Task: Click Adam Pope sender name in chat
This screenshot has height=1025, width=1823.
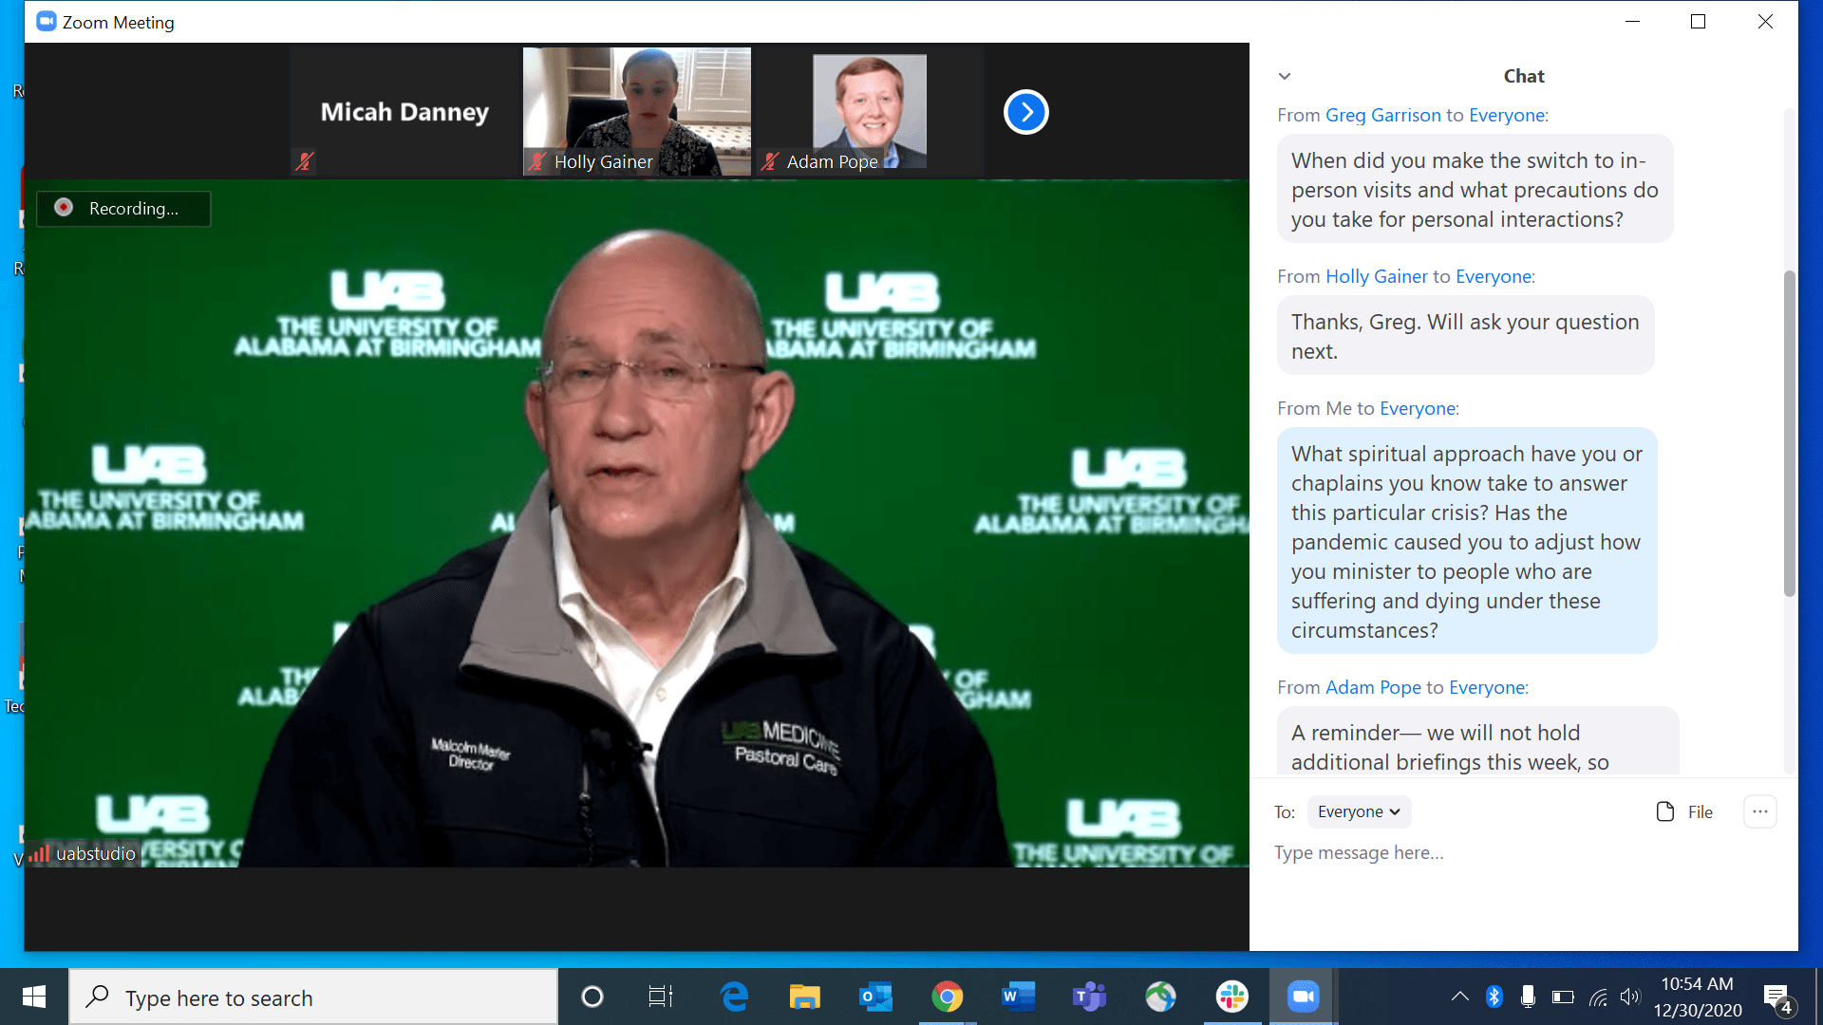Action: coord(1373,687)
